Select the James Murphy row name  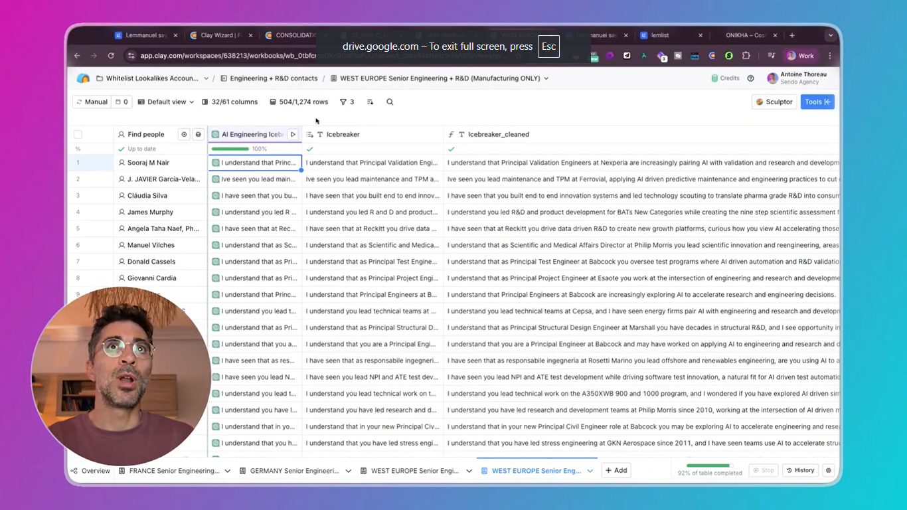(x=150, y=212)
